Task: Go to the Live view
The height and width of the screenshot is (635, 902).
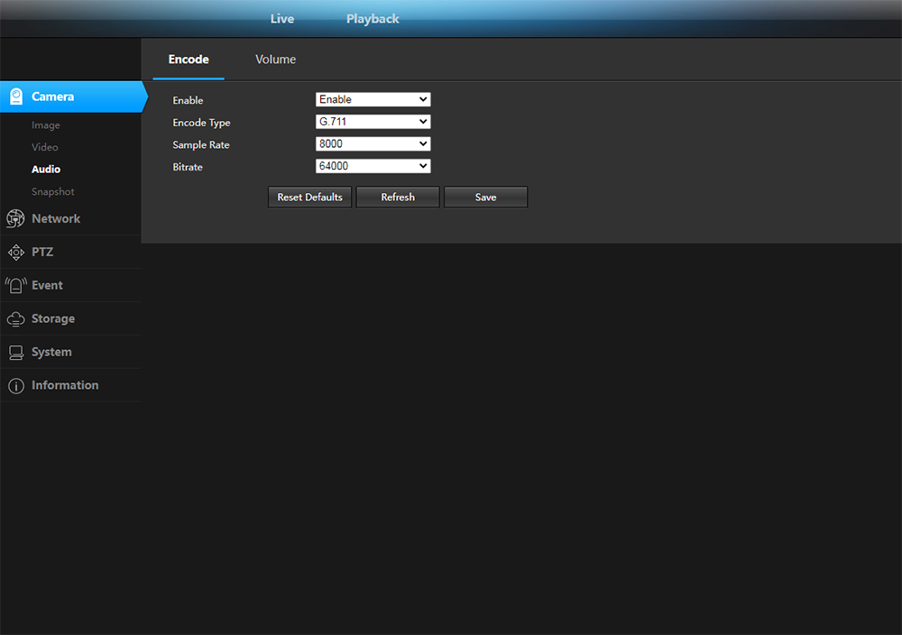Action: click(x=282, y=19)
